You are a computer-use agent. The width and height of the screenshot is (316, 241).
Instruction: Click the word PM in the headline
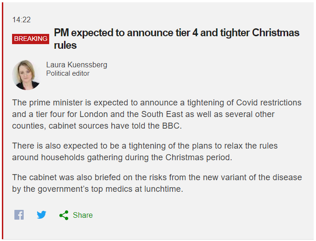[61, 33]
